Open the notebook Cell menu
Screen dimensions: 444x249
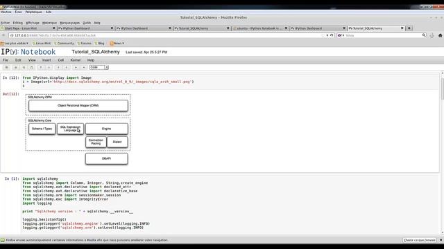click(x=61, y=60)
